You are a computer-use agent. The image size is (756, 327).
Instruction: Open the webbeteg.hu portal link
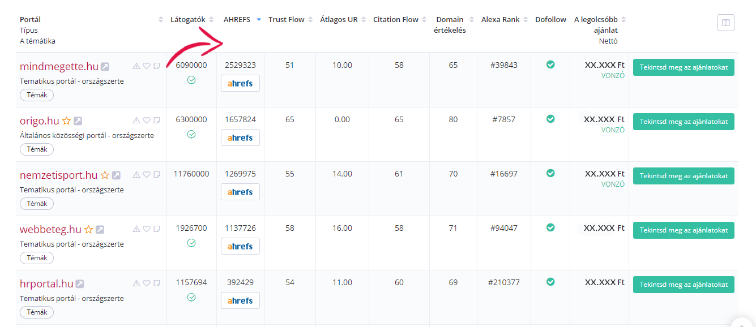click(x=50, y=229)
